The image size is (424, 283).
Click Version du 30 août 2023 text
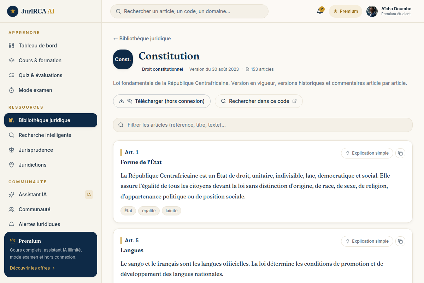(214, 69)
